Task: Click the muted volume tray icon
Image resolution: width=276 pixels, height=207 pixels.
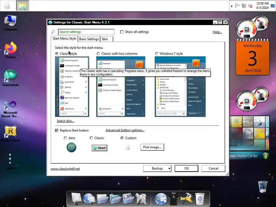Action: (x=250, y=6)
